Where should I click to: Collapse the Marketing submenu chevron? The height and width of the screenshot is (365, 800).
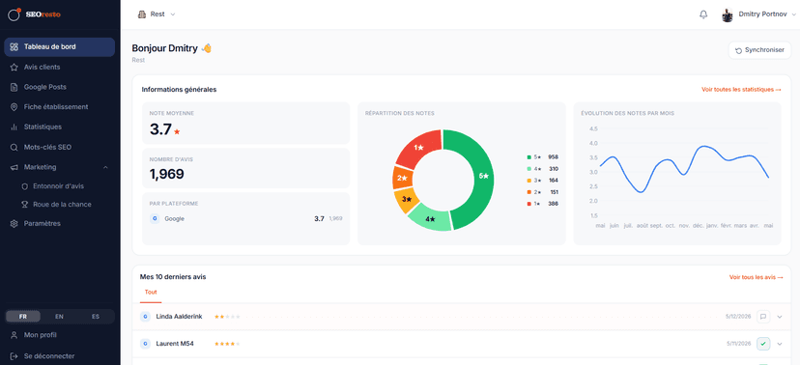105,167
